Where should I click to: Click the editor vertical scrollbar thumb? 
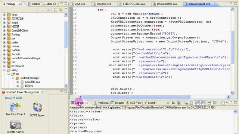tap(232, 47)
